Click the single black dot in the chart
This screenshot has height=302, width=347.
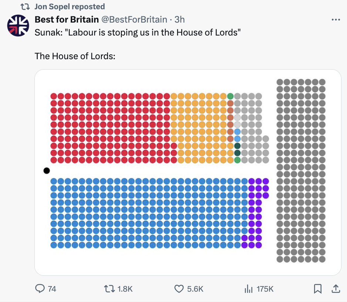point(46,171)
